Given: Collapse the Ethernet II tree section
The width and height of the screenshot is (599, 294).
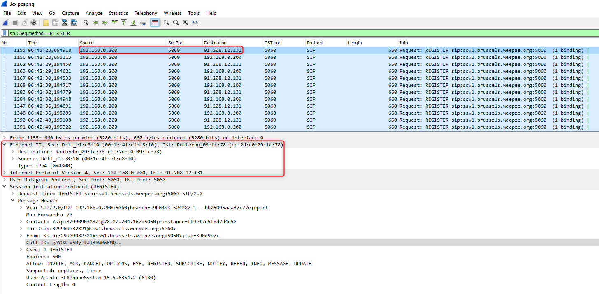Looking at the screenshot, I should pos(5,145).
